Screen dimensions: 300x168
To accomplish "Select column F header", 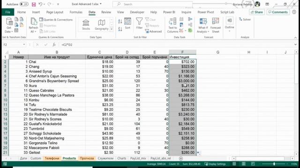I will coord(182,52).
